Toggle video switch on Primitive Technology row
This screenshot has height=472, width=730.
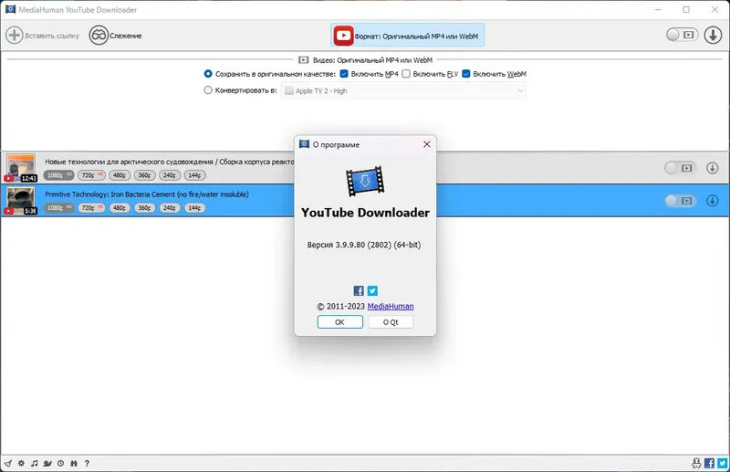680,200
